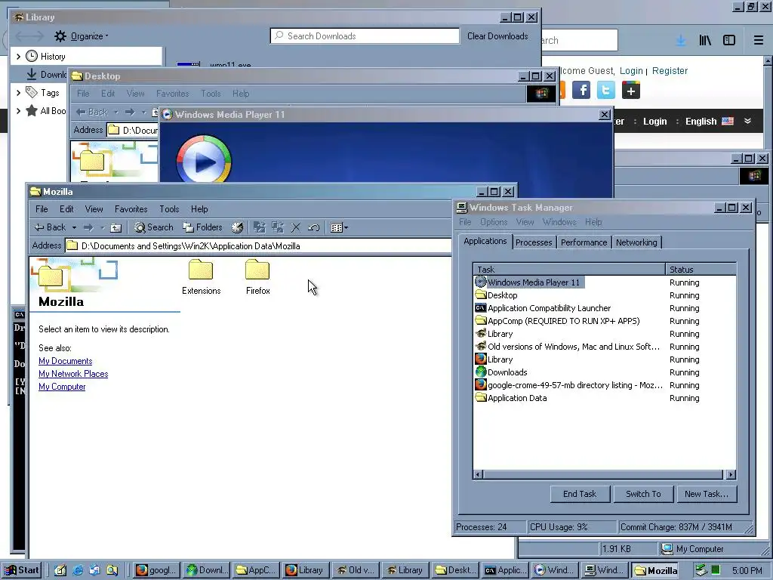The image size is (773, 580).
Task: Click the Facebook icon on the web page
Action: (x=581, y=91)
